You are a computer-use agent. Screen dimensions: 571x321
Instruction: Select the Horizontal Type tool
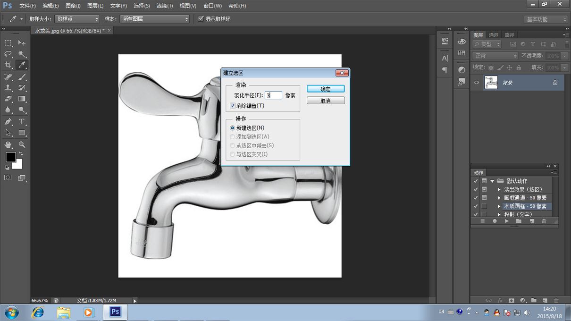pyautogui.click(x=22, y=122)
